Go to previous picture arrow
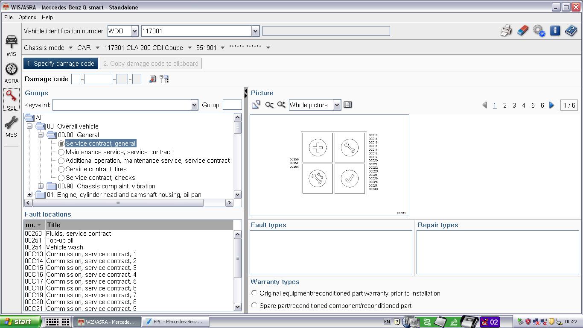This screenshot has height=328, width=583. 485,105
